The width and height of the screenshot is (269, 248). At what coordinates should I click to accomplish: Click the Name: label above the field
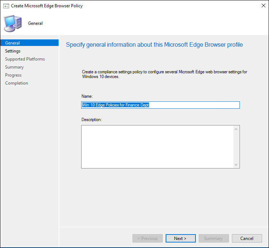click(87, 96)
